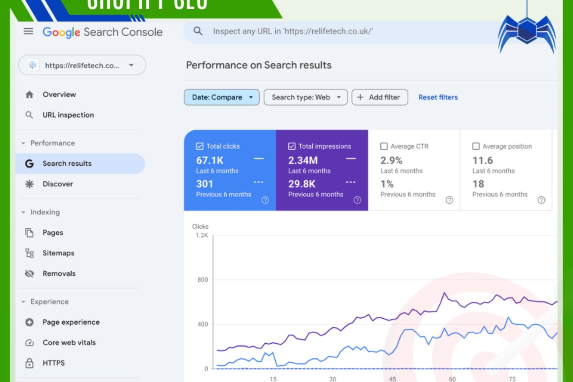The height and width of the screenshot is (382, 573).
Task: Uncheck the Total clicks checkbox
Action: tap(200, 146)
